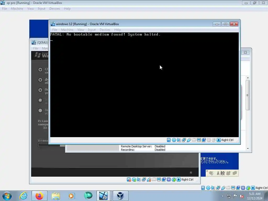Open Devices menu in windows 12 window

click(x=105, y=30)
